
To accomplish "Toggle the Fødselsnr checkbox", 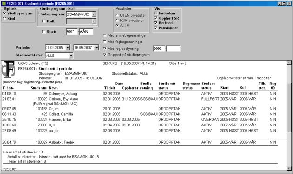I will point(155,13).
